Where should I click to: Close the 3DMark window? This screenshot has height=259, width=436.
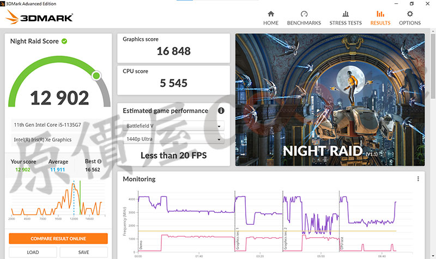pyautogui.click(x=428, y=4)
